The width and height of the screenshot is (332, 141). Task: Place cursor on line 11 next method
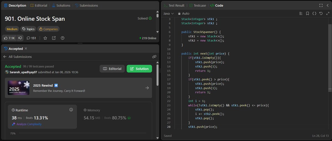[x=206, y=54]
